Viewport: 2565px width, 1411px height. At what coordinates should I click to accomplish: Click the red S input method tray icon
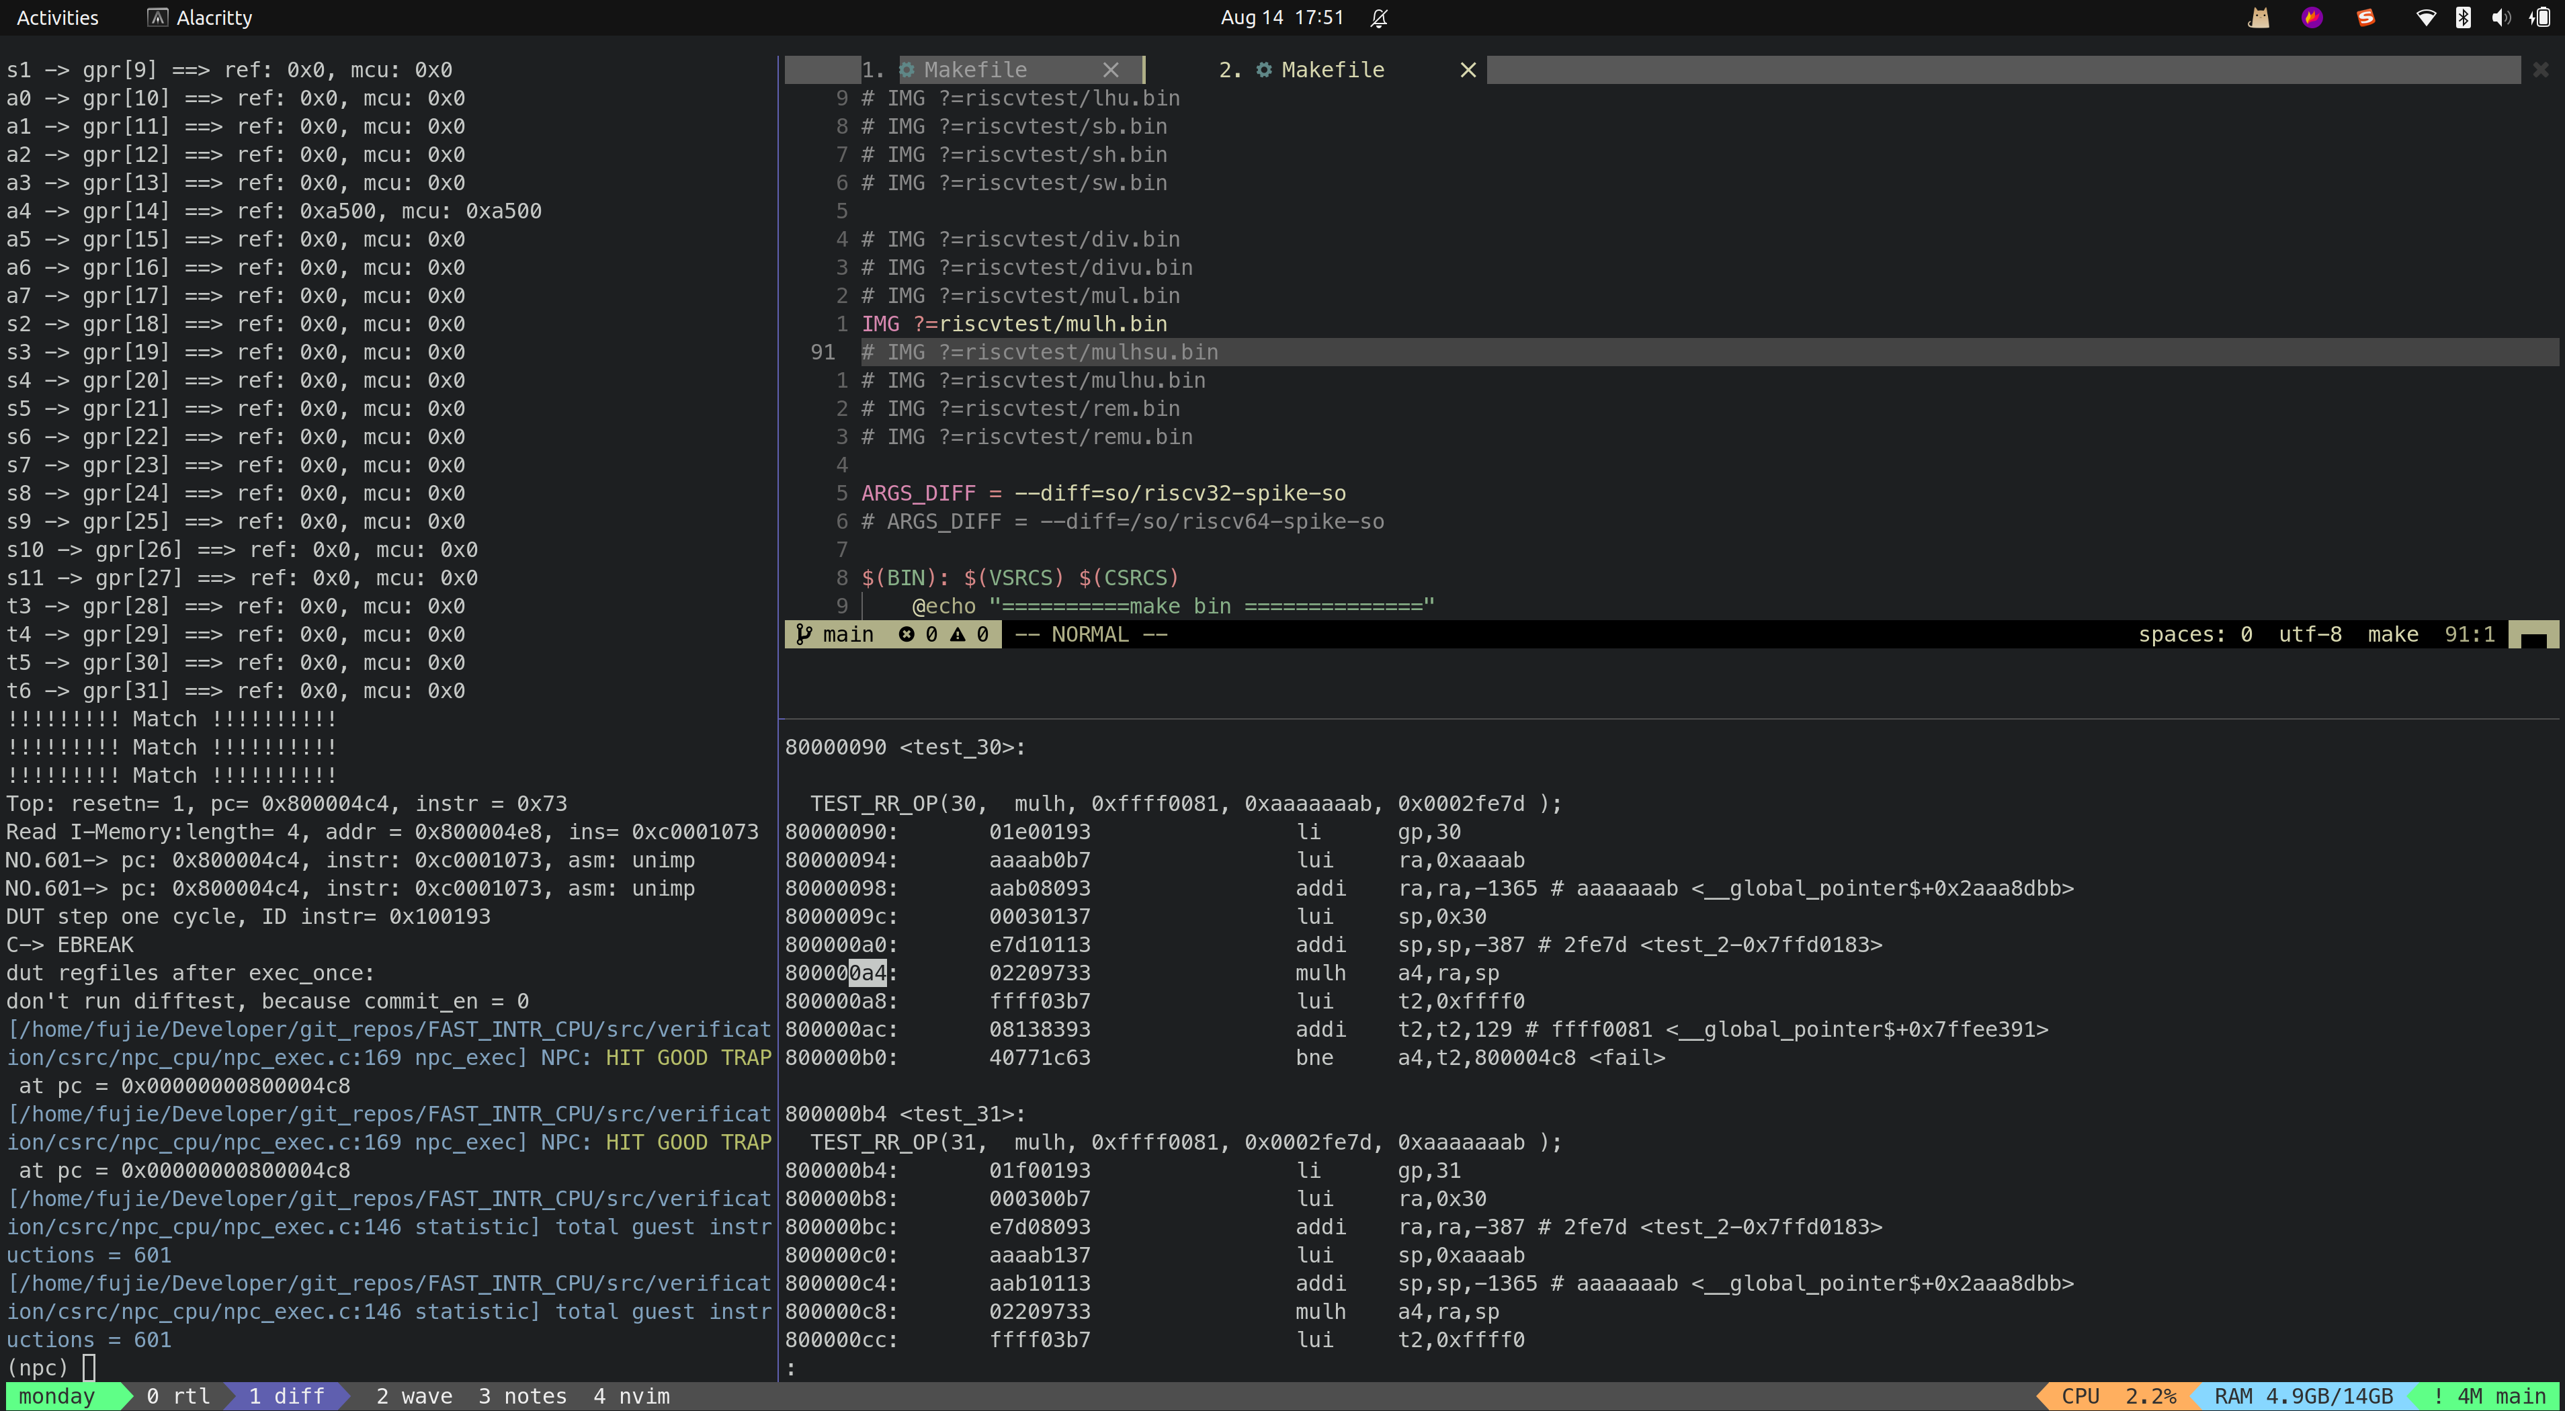[2366, 18]
